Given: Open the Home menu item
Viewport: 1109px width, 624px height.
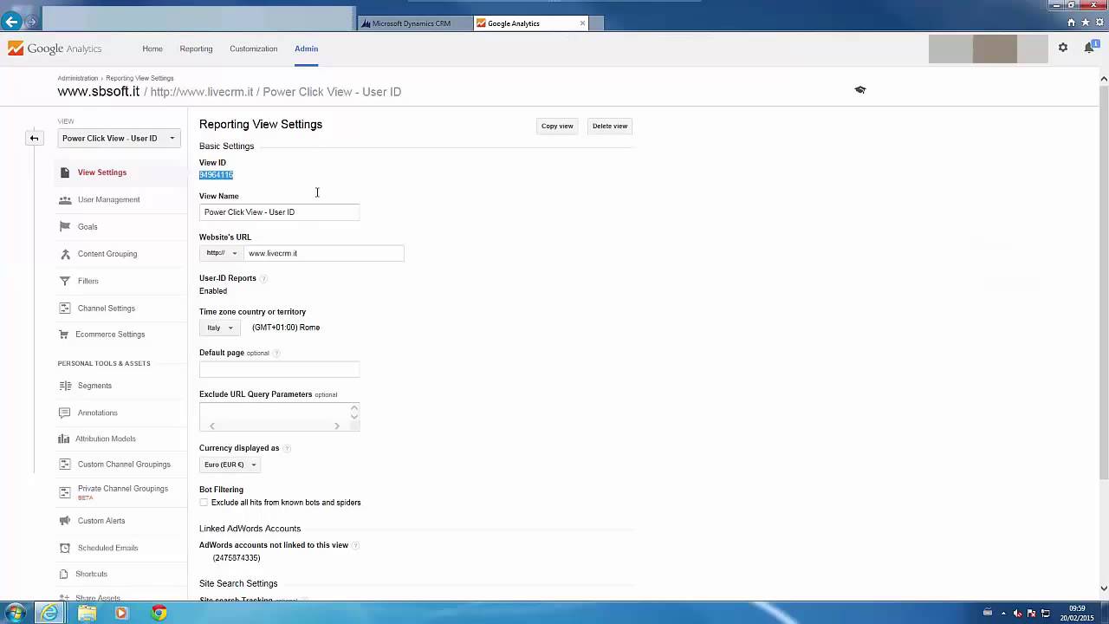Looking at the screenshot, I should pos(152,49).
